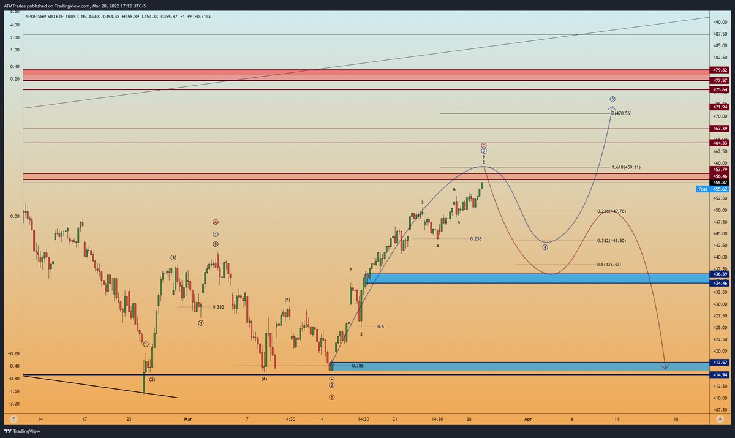Click the -3.20 value on the left scale
Viewport: 735px width, 438px height.
[13, 404]
